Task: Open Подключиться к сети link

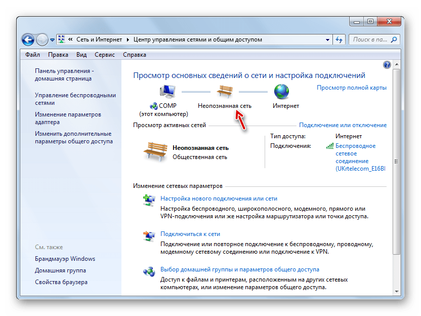Action: click(190, 234)
